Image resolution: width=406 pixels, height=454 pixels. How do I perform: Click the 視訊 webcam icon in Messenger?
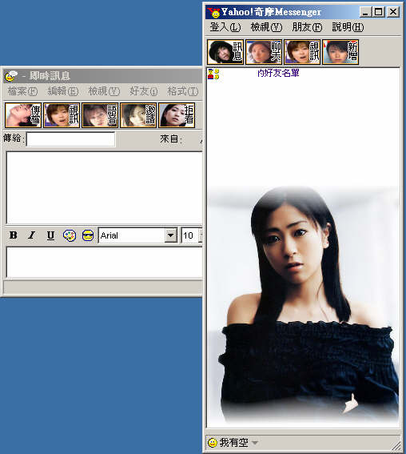[x=302, y=52]
